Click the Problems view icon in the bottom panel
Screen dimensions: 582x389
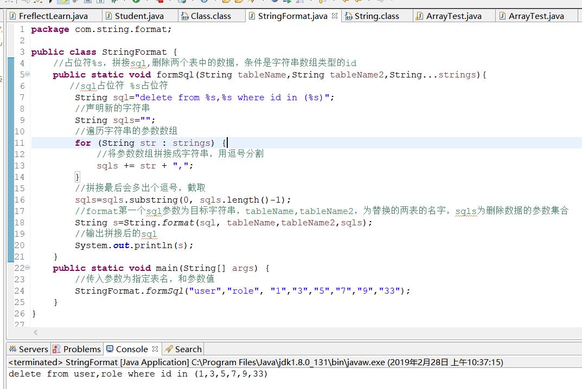pyautogui.click(x=55, y=349)
